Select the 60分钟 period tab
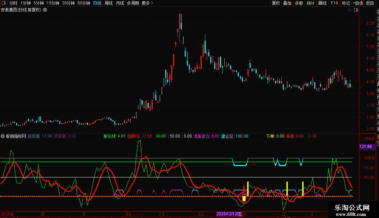379x218 pixels. 84,3
